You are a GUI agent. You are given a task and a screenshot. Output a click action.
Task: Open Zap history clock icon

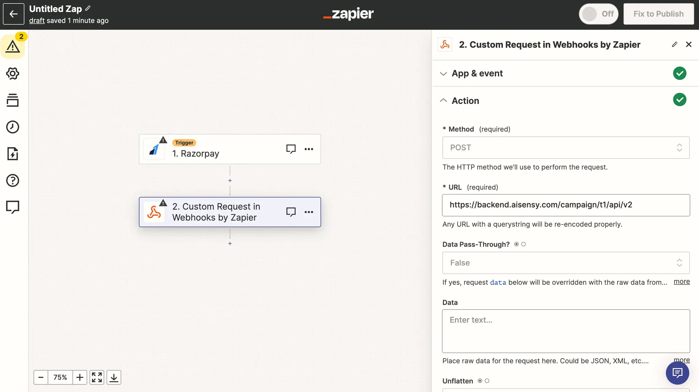click(x=13, y=127)
